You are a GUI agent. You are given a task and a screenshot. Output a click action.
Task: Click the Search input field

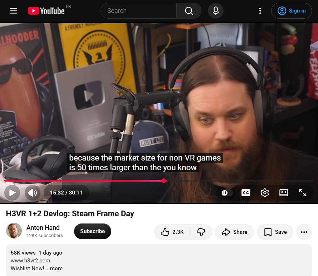tap(139, 11)
